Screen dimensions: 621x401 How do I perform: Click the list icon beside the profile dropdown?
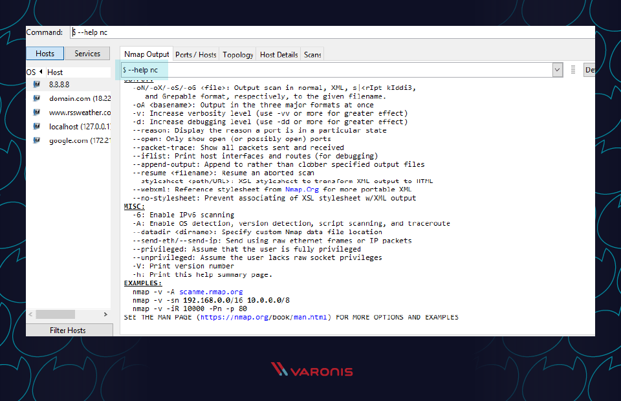pos(573,69)
